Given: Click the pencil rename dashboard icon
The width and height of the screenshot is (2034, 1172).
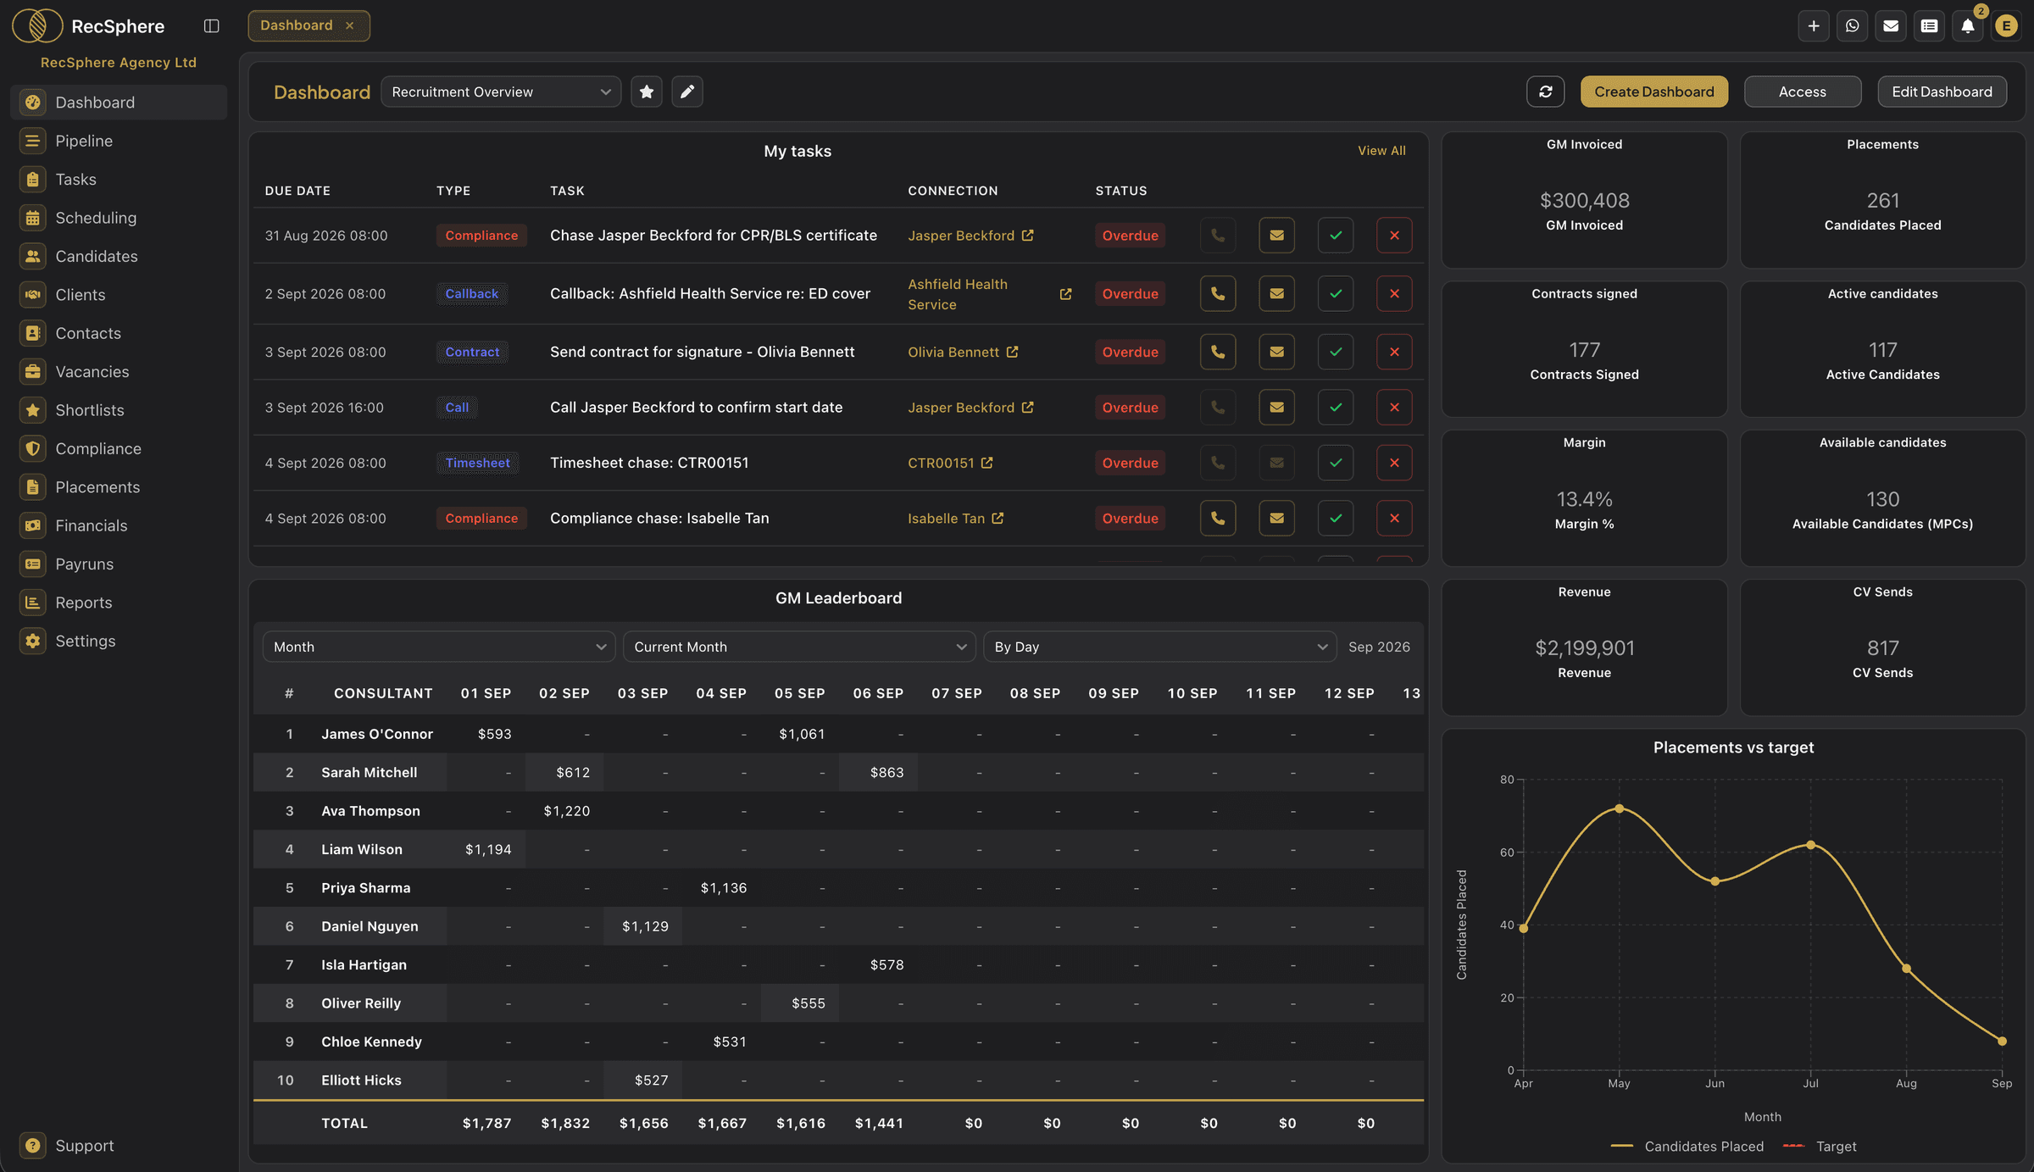Looking at the screenshot, I should point(687,92).
